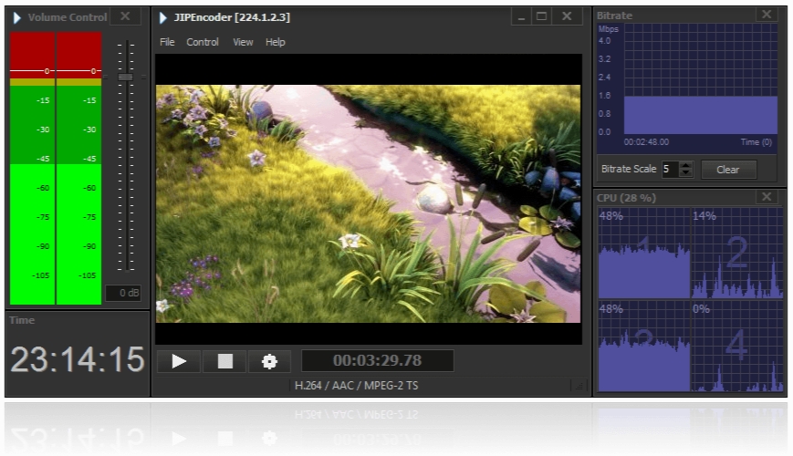Click the CPU core 4 graph
The image size is (793, 456).
tap(737, 347)
